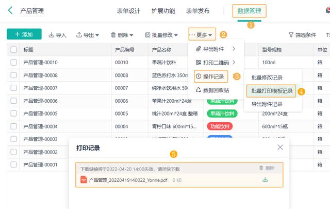330x209 pixels.
Task: Check the row 产品管理-00006
Action: point(14,101)
